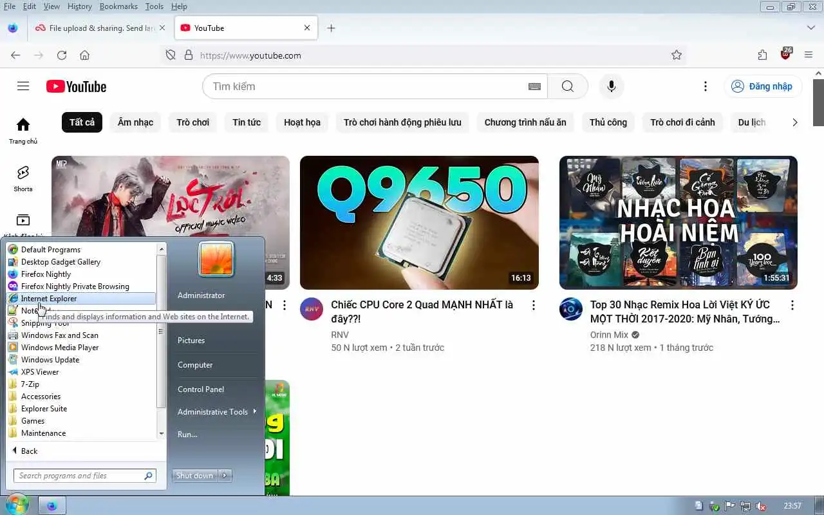Expand the Accessories folder in Start menu
824x515 pixels.
click(81, 397)
